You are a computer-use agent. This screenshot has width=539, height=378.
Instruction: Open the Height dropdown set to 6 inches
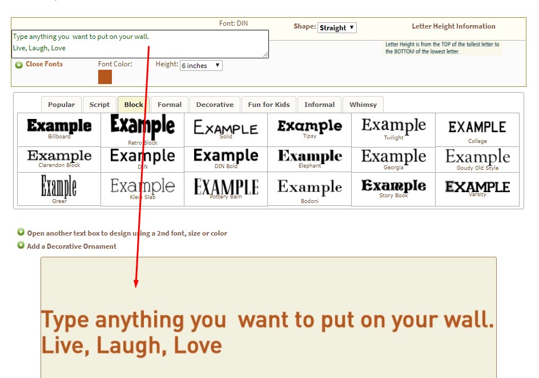tap(201, 66)
